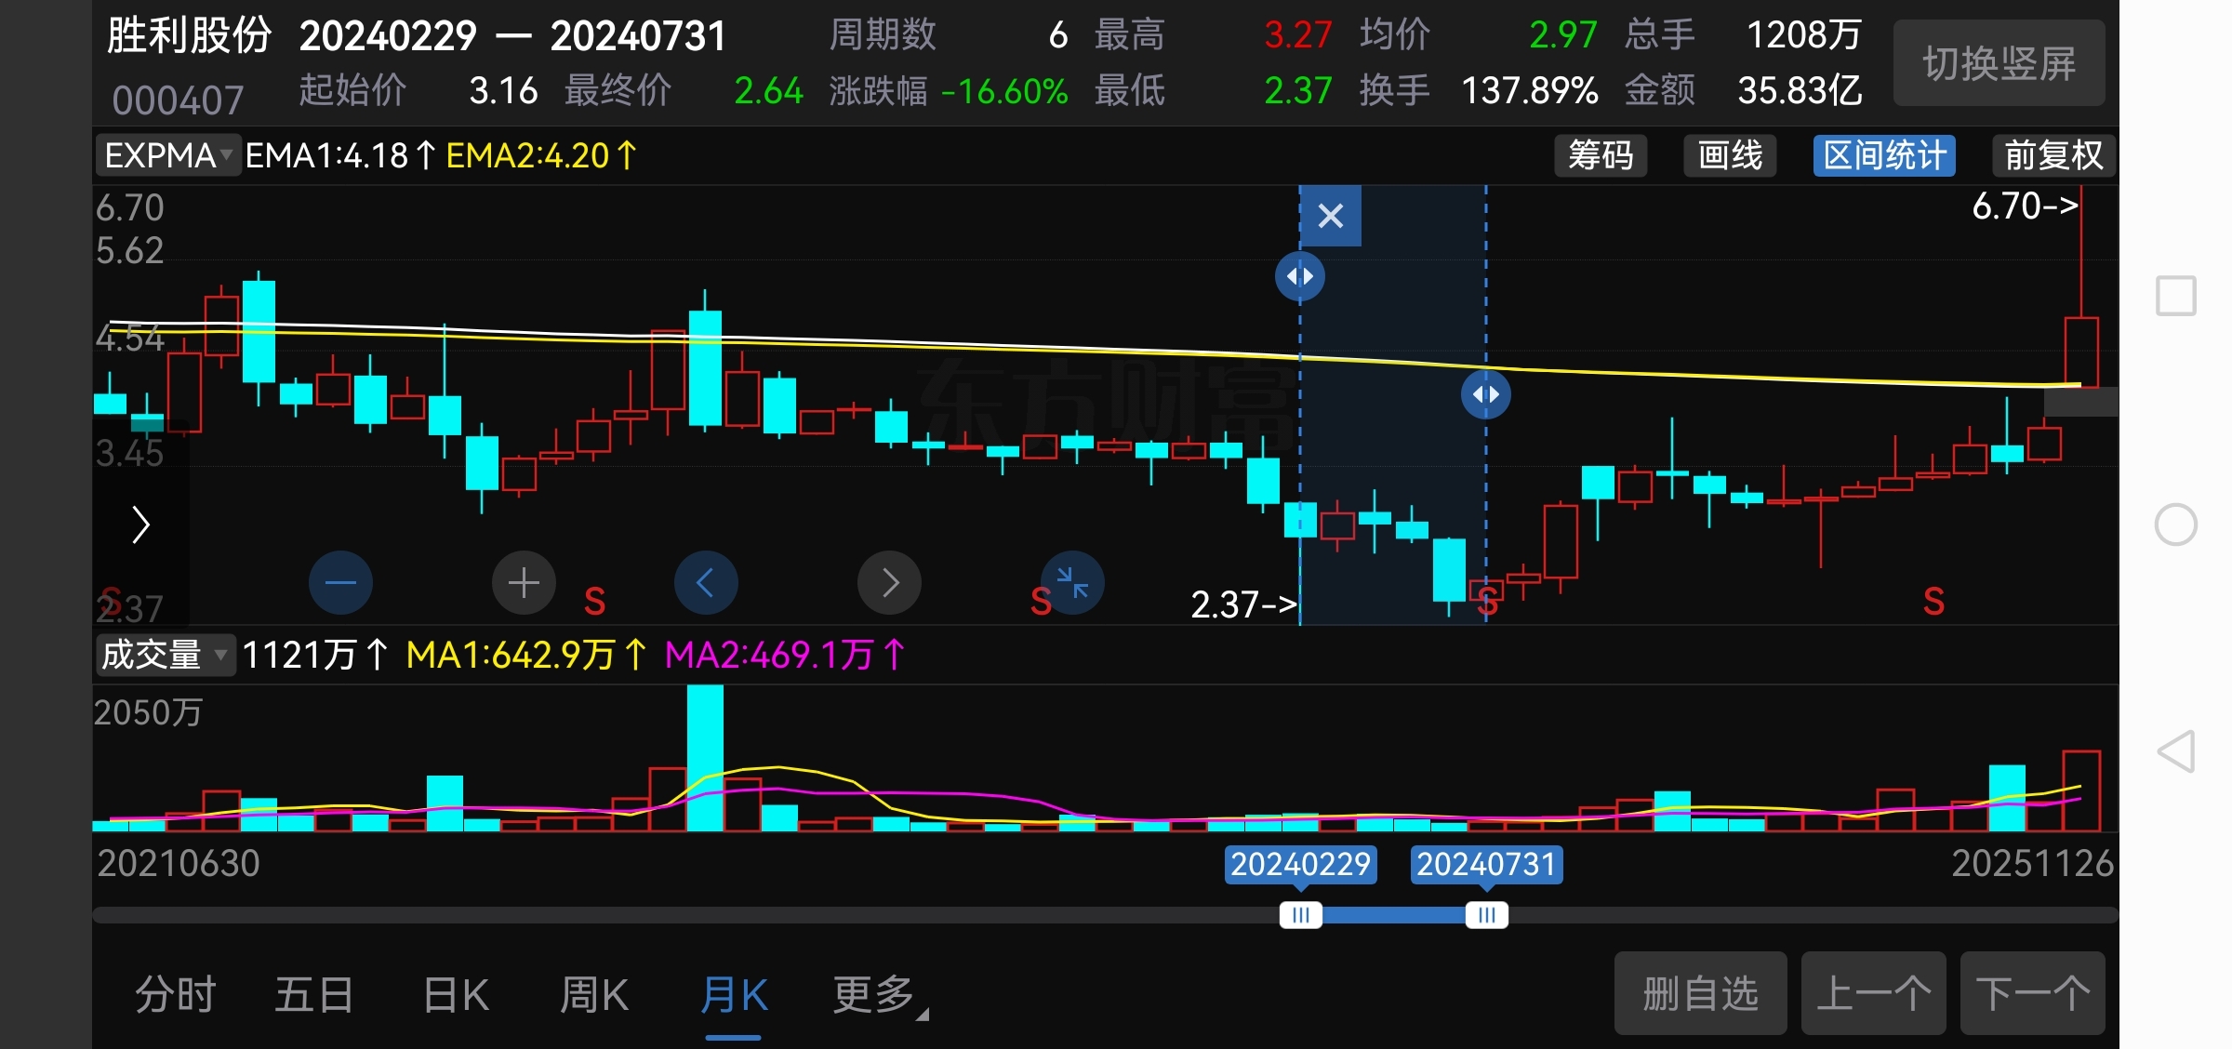
Task: Toggle the 前复权 price adjustment option
Action: coord(2053,155)
